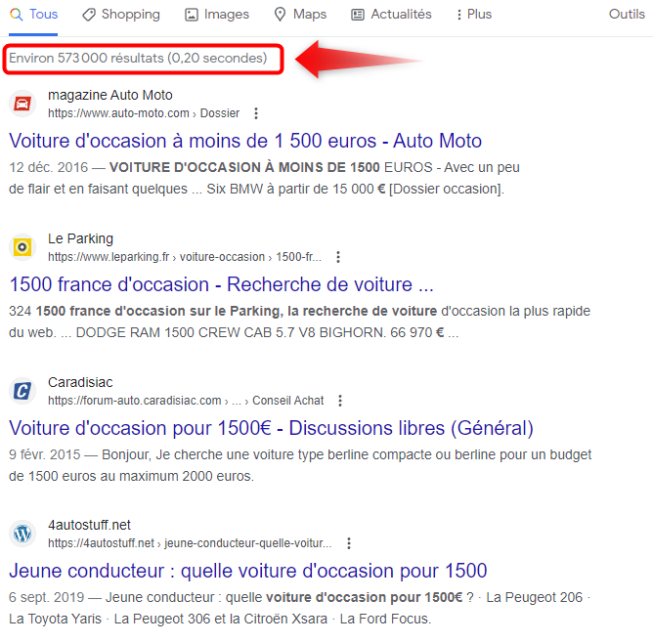Viewport: 653px width, 643px height.
Task: Open the three-dot menu for leparking.fr result
Action: 338,257
